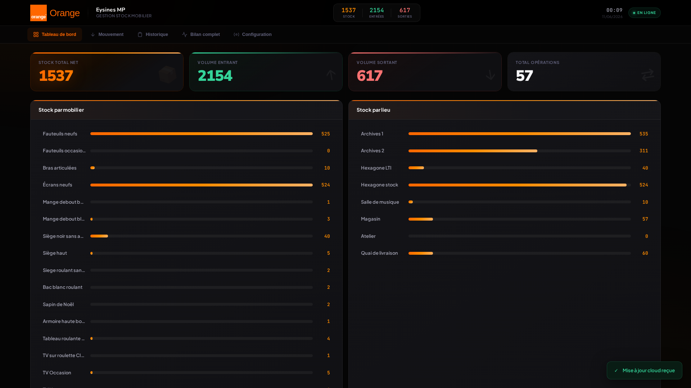The image size is (691, 388).
Task: Select the Magasin location label
Action: [371, 219]
